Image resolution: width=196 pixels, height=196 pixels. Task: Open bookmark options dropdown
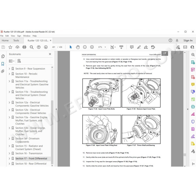tap(12, 61)
